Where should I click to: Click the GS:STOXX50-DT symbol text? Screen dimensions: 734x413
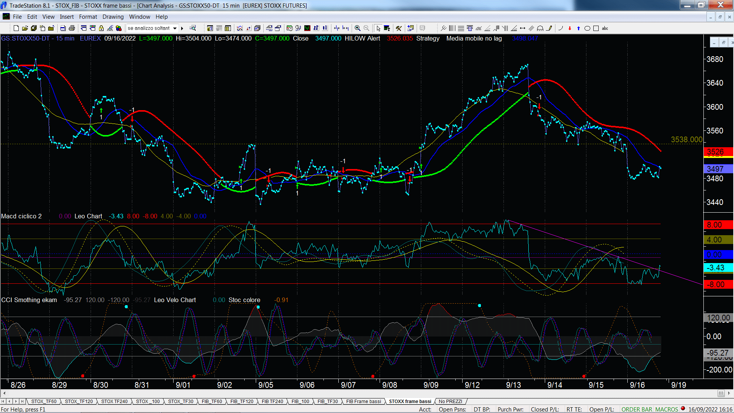point(25,38)
